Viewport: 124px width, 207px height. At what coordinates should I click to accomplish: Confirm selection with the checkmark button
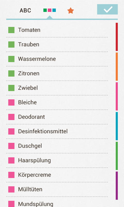click(107, 9)
